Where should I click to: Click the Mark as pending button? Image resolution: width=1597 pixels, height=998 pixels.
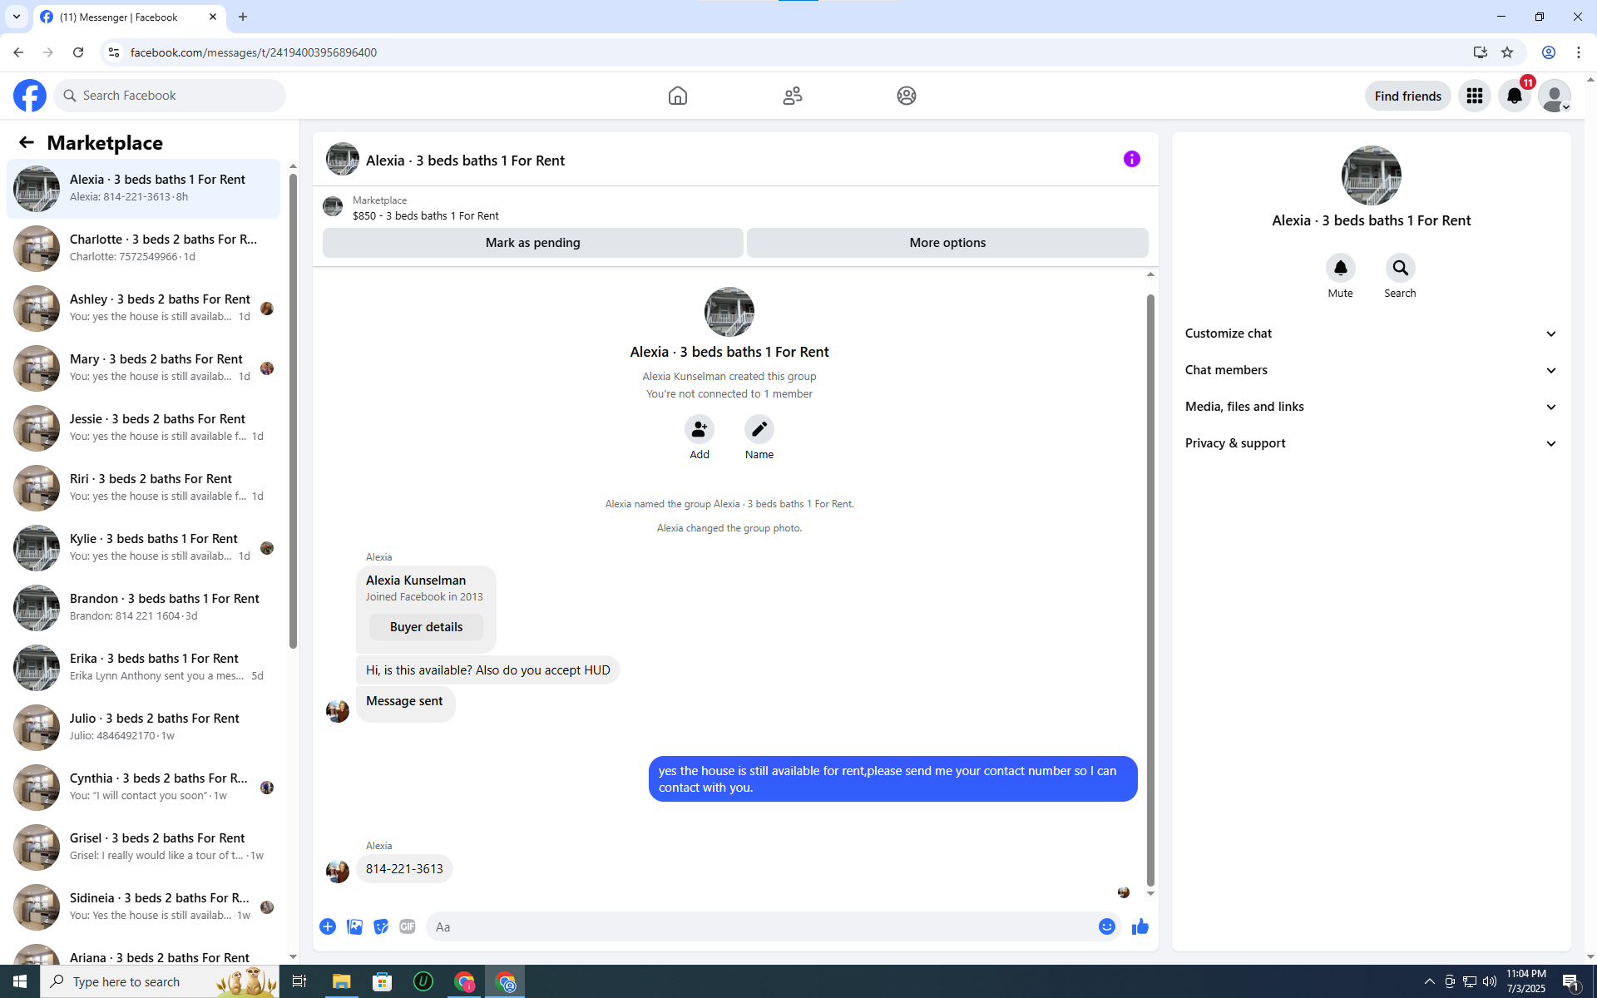click(532, 243)
